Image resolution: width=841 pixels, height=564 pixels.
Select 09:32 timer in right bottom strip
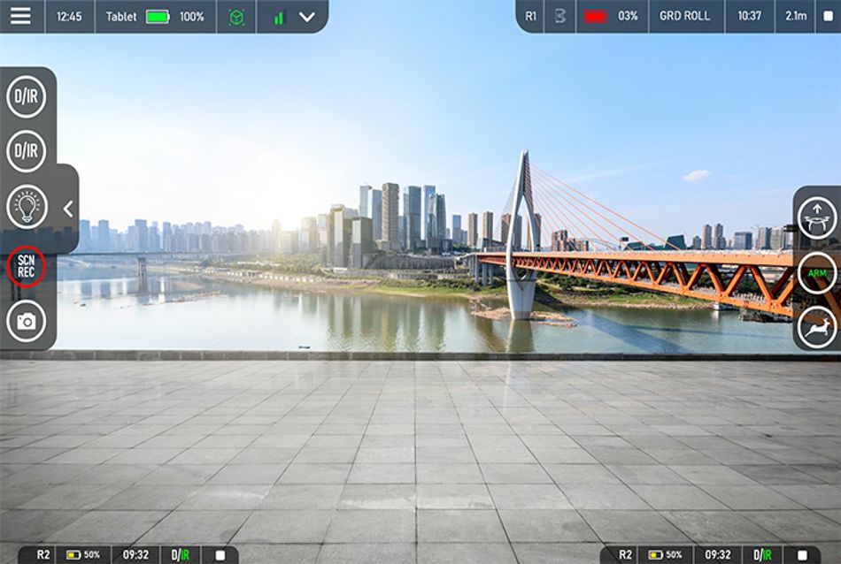pyautogui.click(x=718, y=555)
